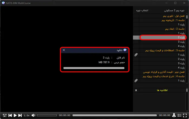The width and height of the screenshot is (189, 119).
Task: Click the اطلاعیه ها notifications header
Action: [162, 90]
